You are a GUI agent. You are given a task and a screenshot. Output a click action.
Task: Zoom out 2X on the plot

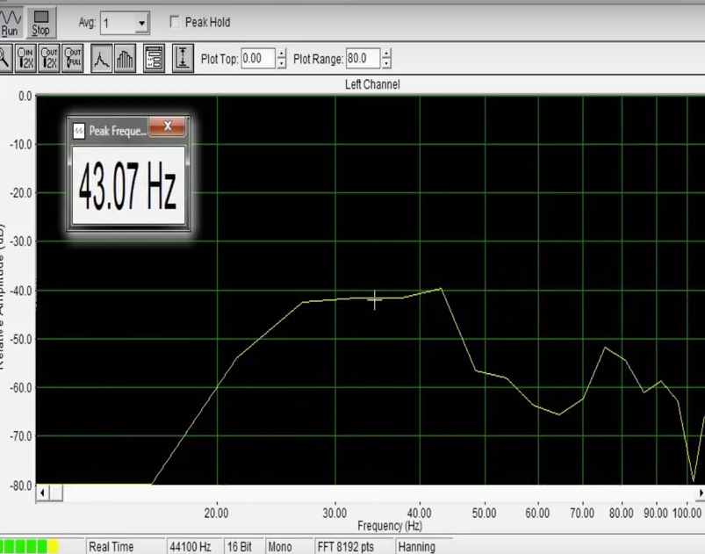tap(49, 58)
